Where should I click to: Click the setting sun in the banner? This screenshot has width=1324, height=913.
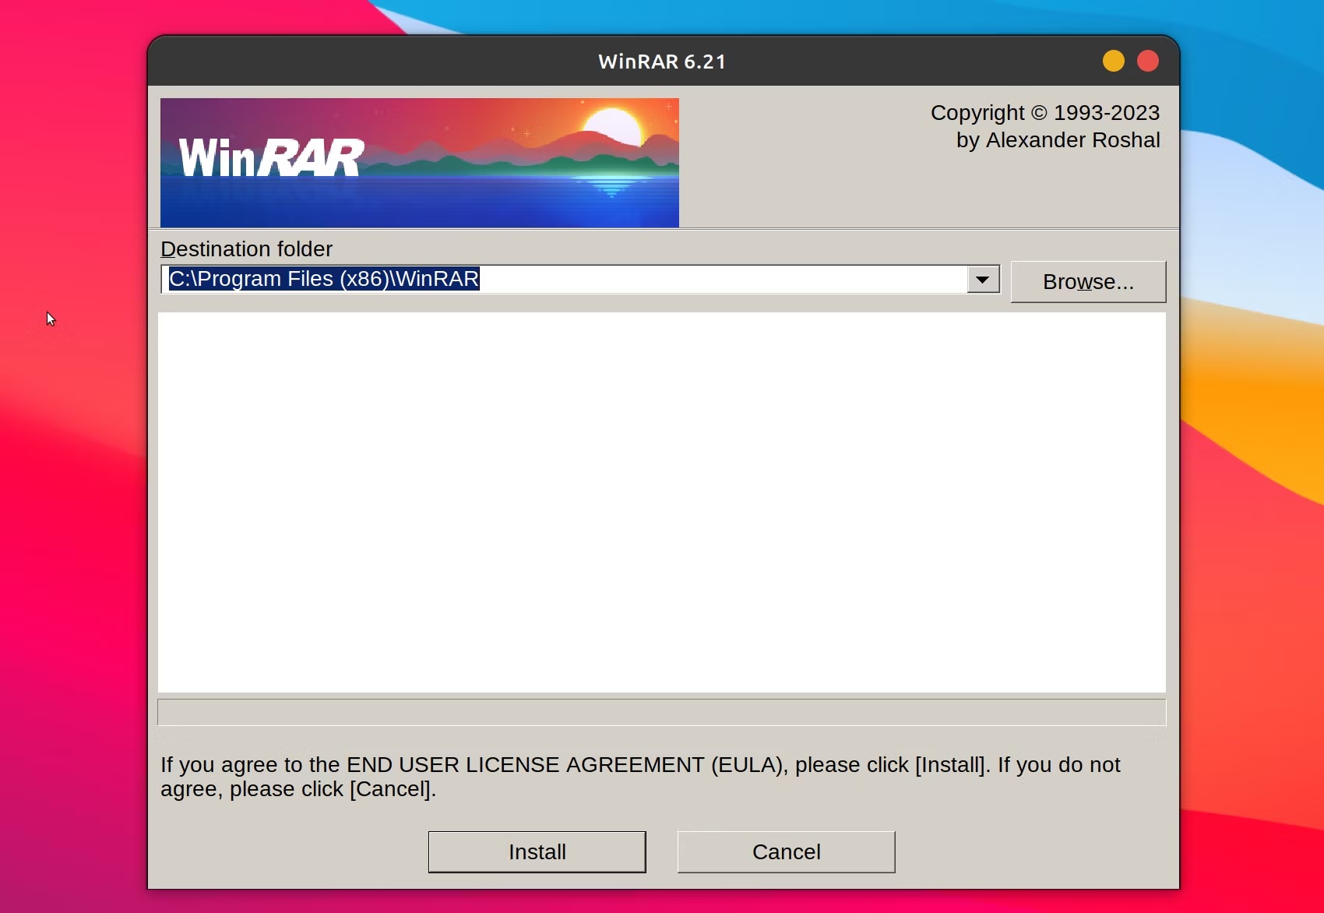[612, 126]
